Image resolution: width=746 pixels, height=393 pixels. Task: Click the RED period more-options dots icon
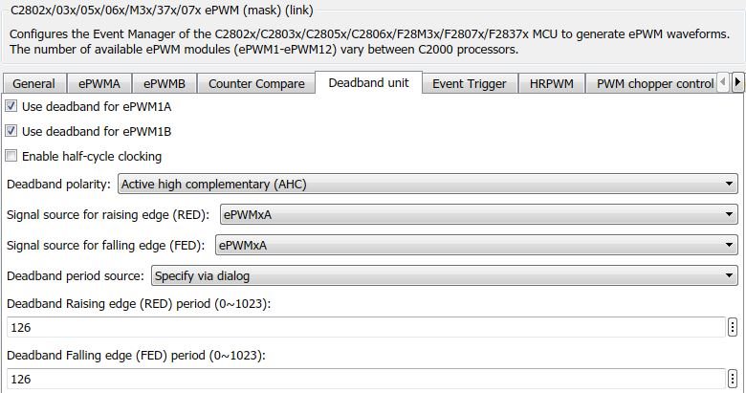733,328
